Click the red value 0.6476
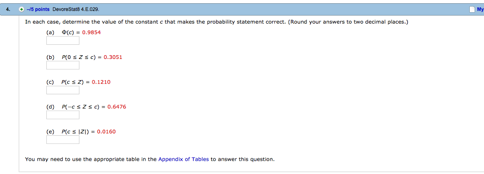Image resolution: width=484 pixels, height=174 pixels. [x=117, y=107]
